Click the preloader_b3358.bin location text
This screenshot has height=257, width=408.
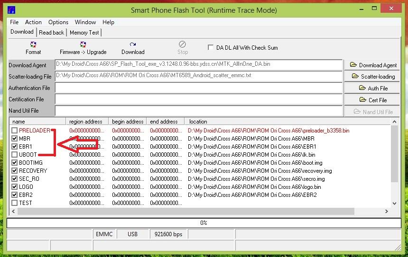(269, 130)
